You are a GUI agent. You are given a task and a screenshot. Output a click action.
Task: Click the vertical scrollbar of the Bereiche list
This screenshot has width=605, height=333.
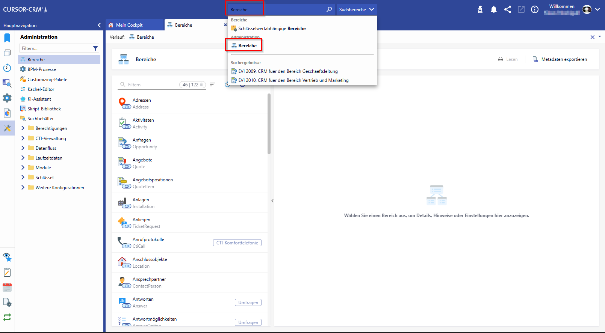pyautogui.click(x=269, y=124)
